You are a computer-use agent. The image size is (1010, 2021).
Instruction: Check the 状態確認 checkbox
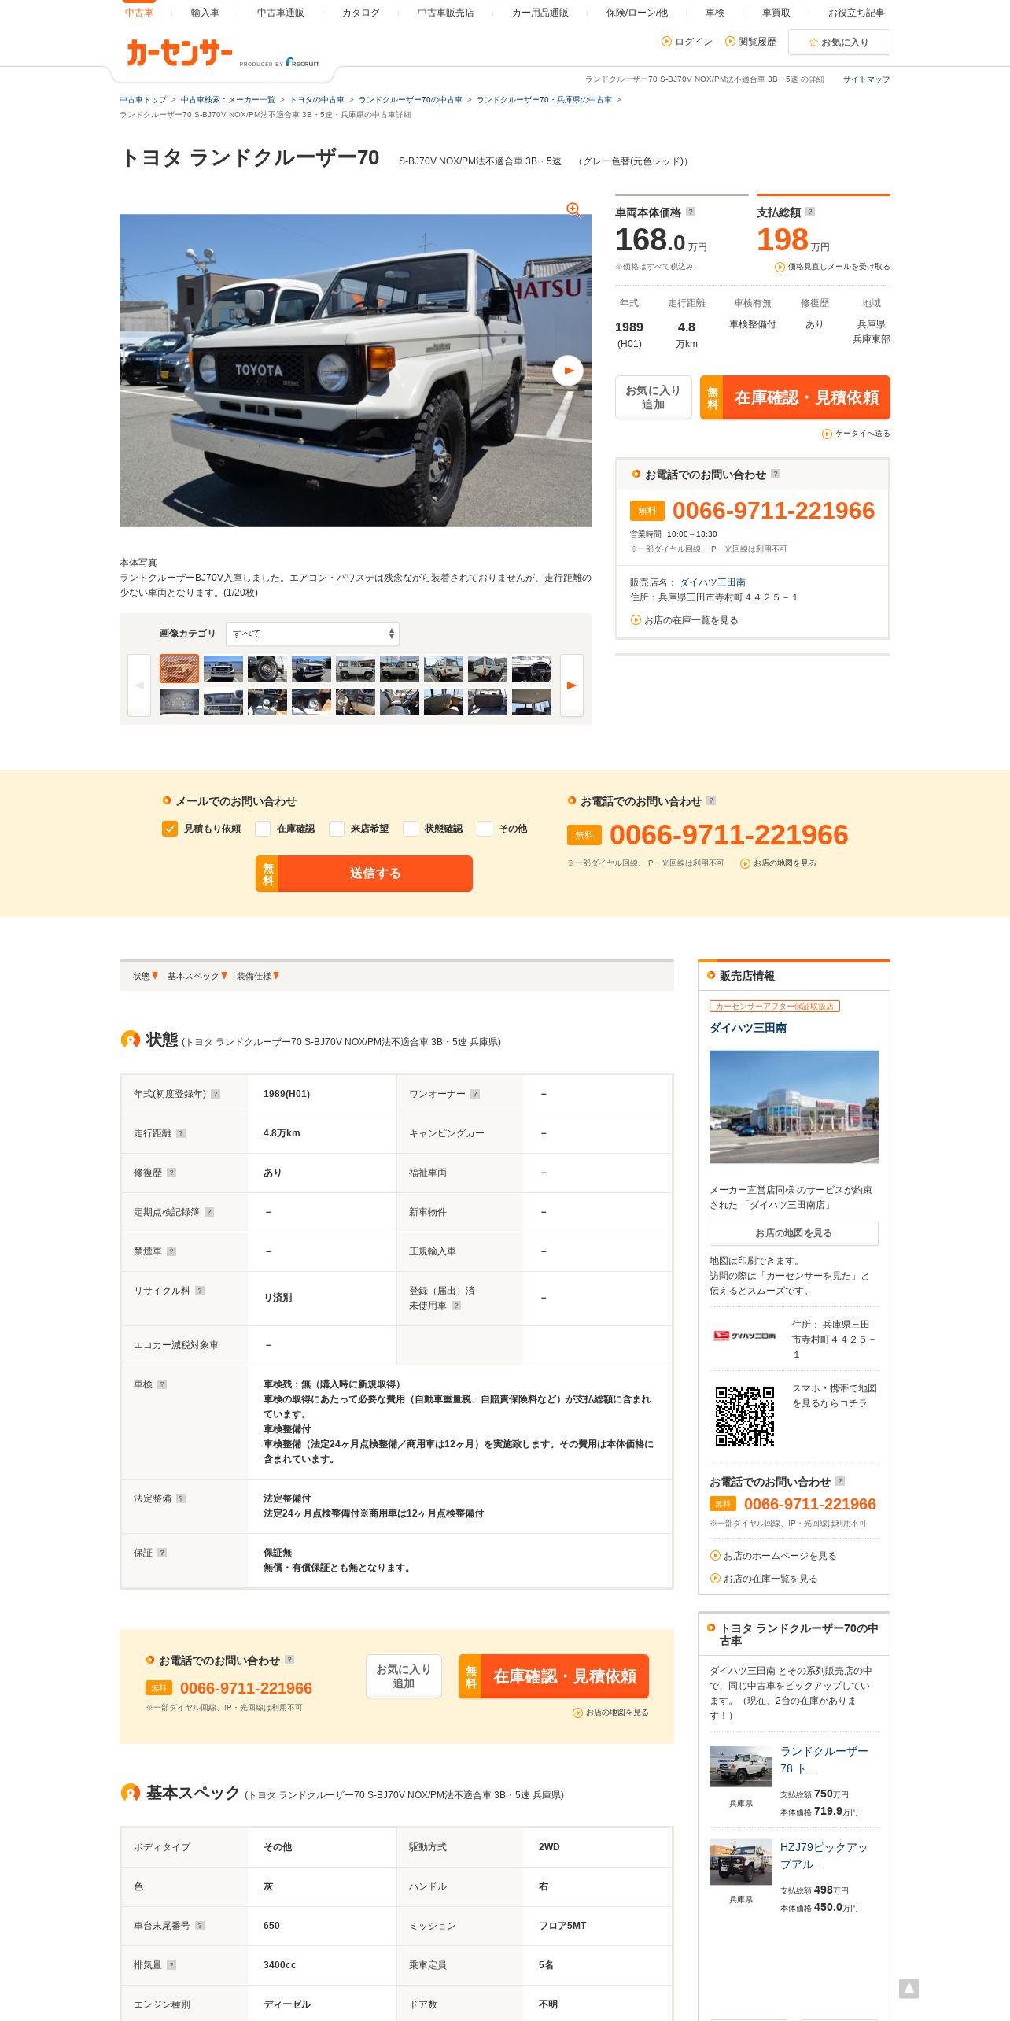(411, 829)
